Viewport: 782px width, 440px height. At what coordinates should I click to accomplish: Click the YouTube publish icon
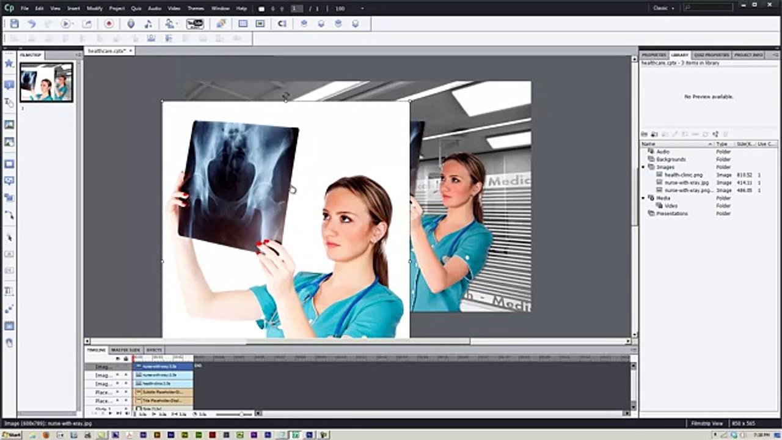click(x=195, y=24)
